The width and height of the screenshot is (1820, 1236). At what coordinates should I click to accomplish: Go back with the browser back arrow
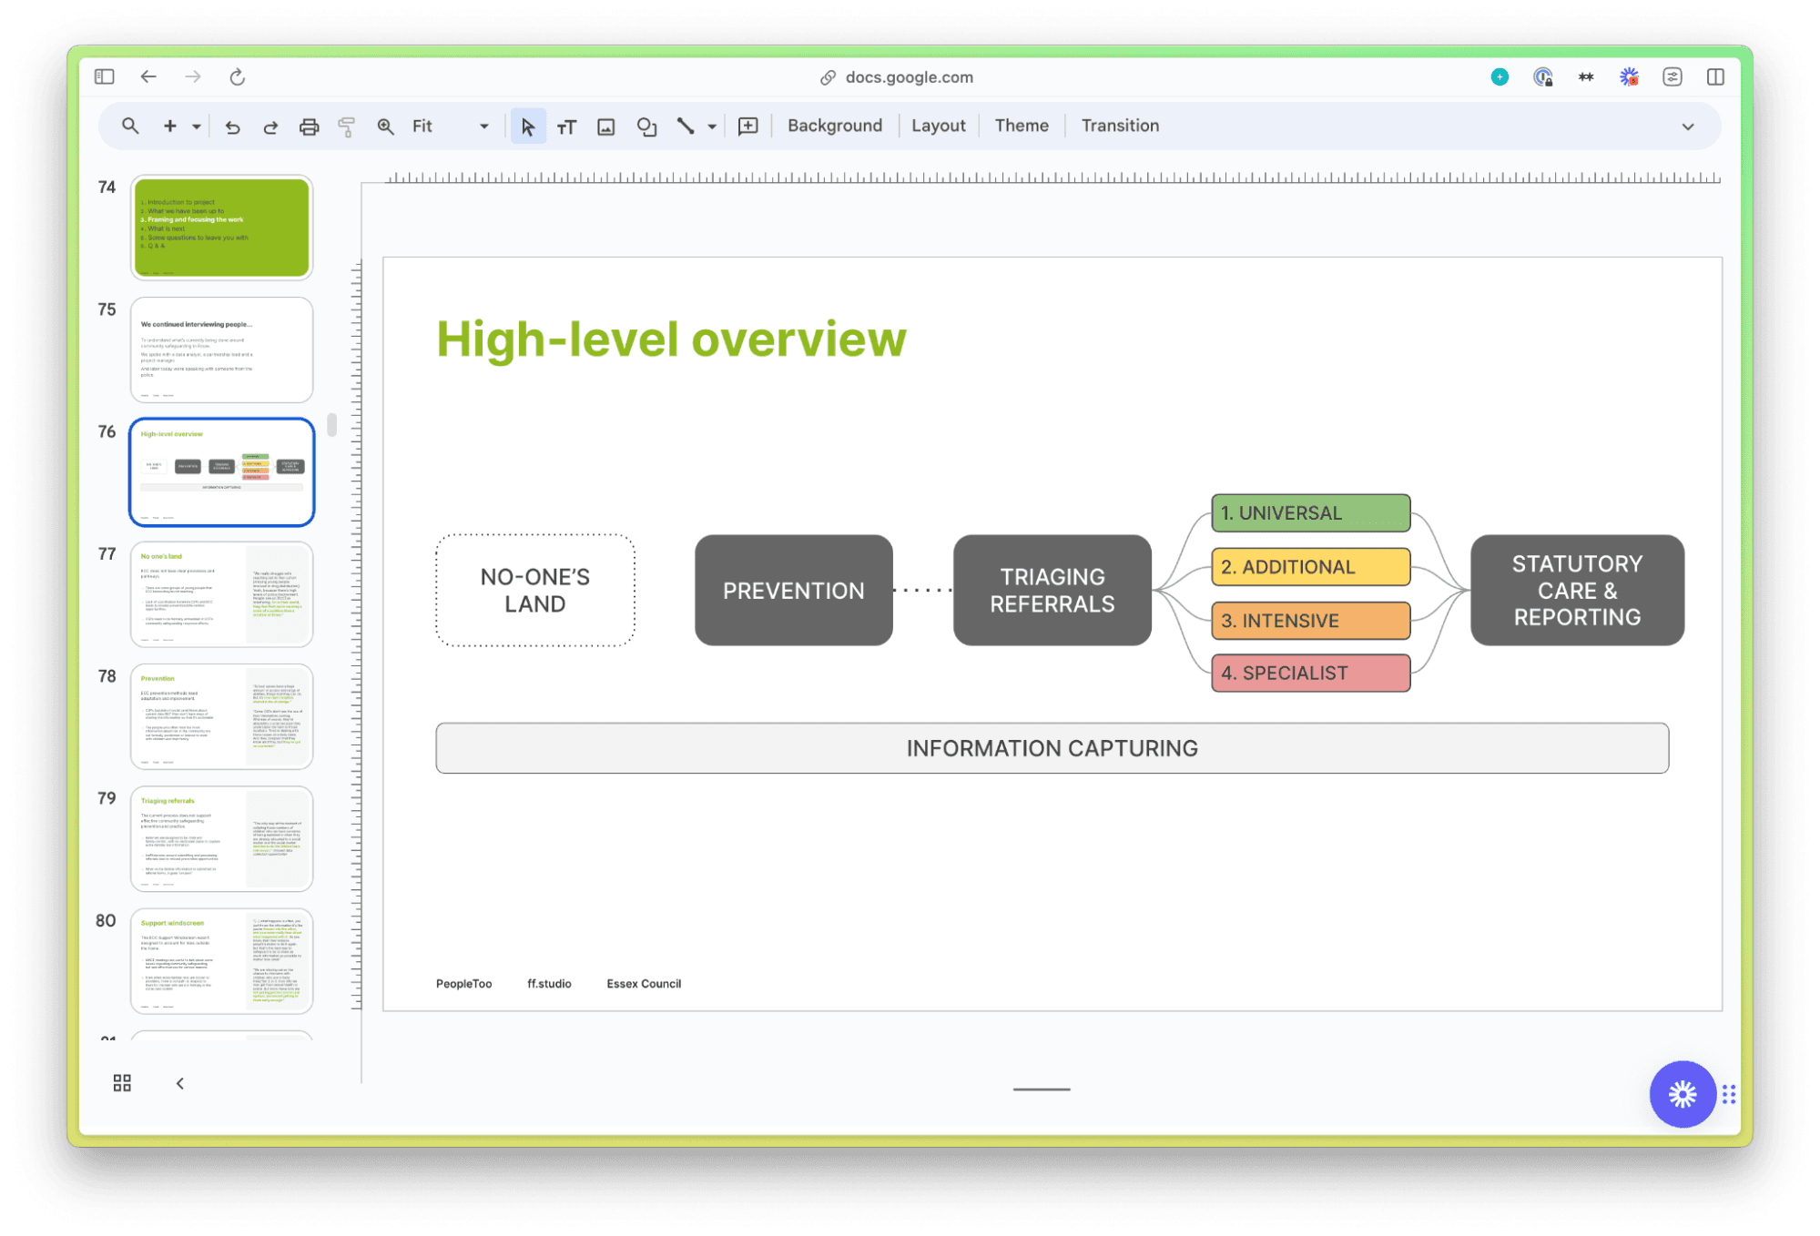click(x=148, y=77)
